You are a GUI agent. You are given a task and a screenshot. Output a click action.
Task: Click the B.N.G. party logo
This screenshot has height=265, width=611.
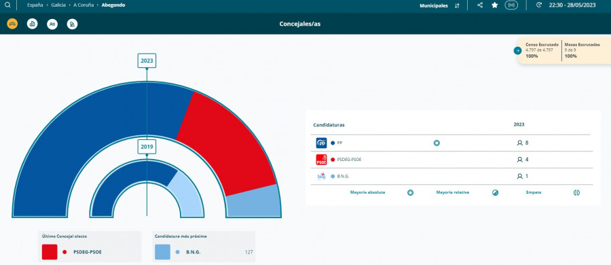[321, 177]
